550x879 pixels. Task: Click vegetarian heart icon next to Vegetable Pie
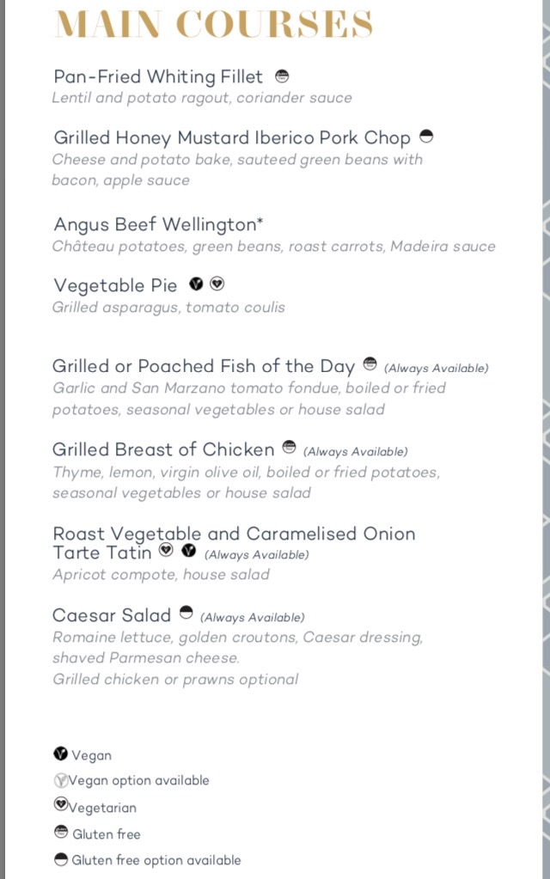217,284
